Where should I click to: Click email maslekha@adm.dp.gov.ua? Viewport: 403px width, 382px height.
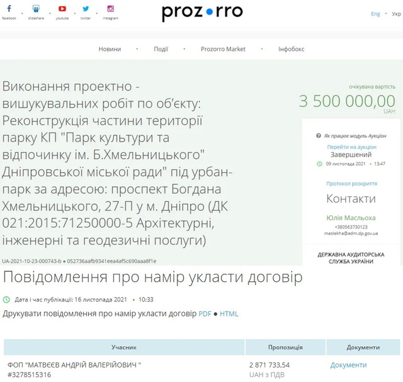pyautogui.click(x=351, y=233)
